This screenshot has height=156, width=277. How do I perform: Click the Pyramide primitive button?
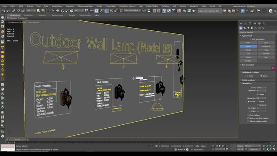coord(266,54)
